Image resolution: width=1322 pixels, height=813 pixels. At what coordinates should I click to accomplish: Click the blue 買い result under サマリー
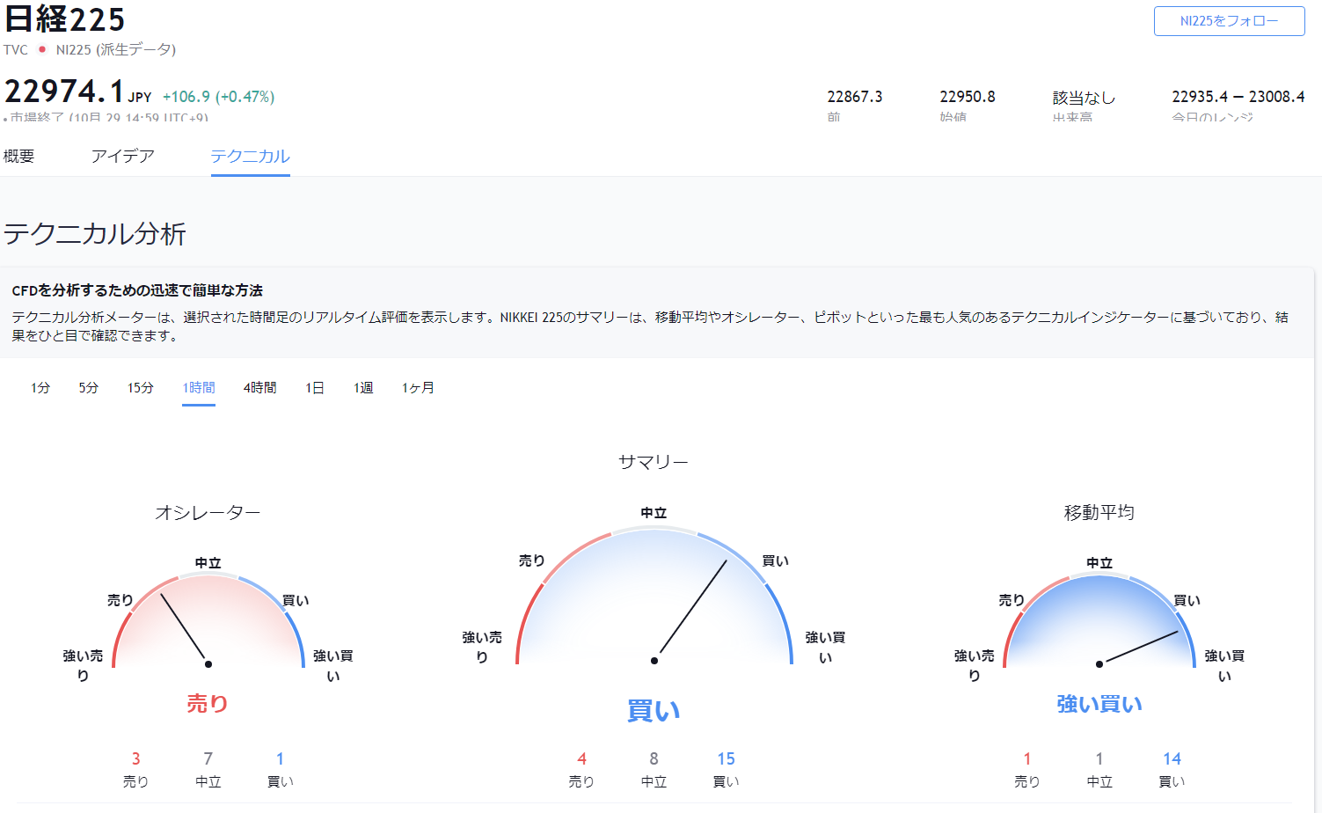[654, 710]
